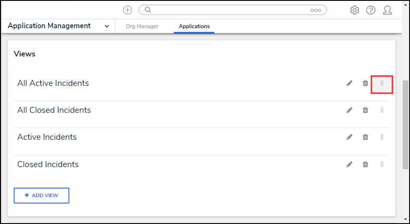This screenshot has height=224, width=410.
Task: Delete the All Closed Incidents view
Action: [x=365, y=110]
